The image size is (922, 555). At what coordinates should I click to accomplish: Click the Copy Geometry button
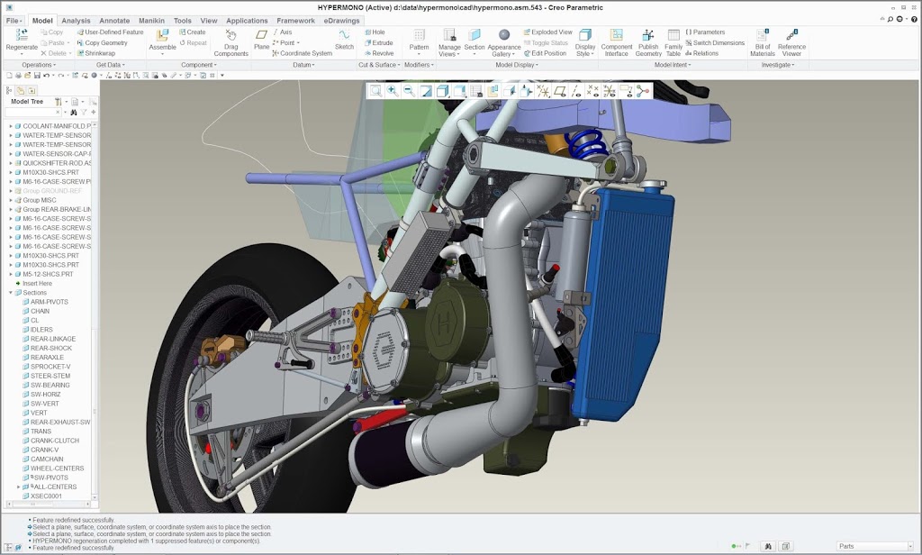pyautogui.click(x=102, y=42)
